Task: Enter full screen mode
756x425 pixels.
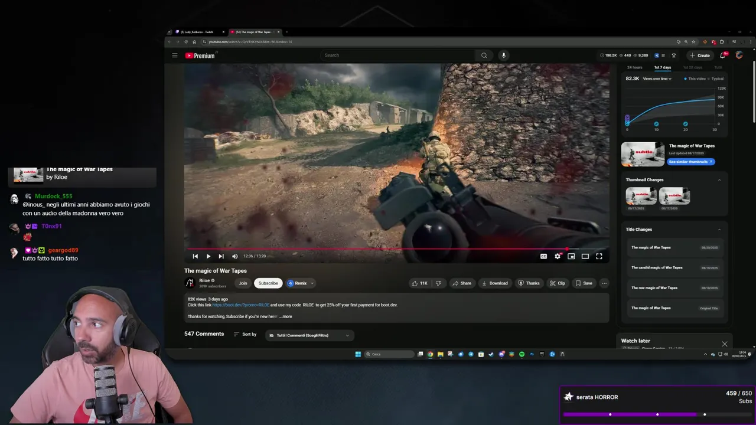Action: point(599,256)
